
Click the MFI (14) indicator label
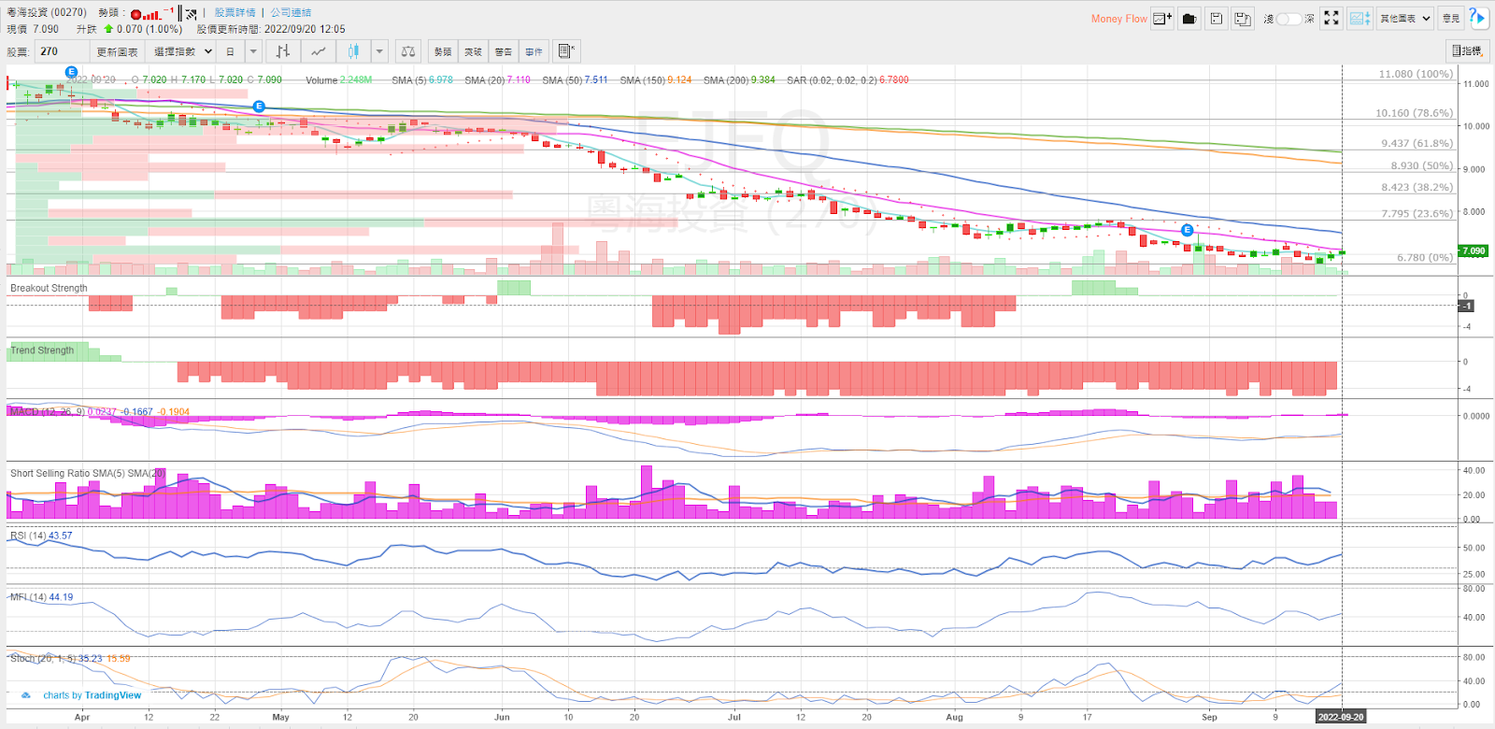(x=28, y=597)
